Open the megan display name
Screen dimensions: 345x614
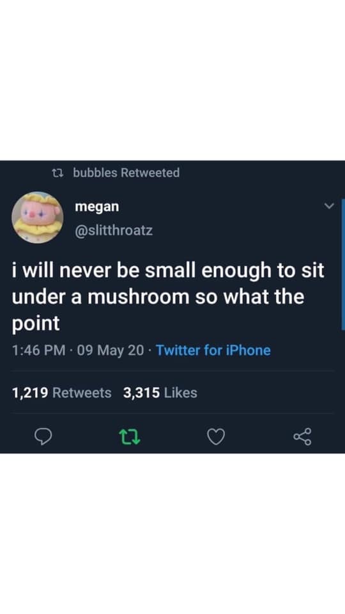pyautogui.click(x=96, y=207)
